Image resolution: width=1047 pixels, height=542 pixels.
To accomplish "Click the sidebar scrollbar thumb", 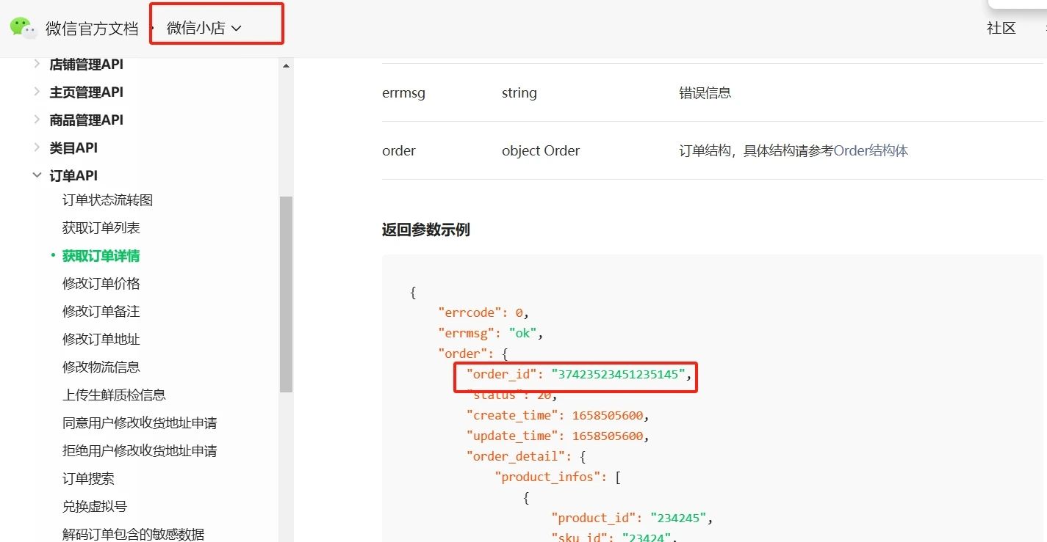I will (x=286, y=295).
